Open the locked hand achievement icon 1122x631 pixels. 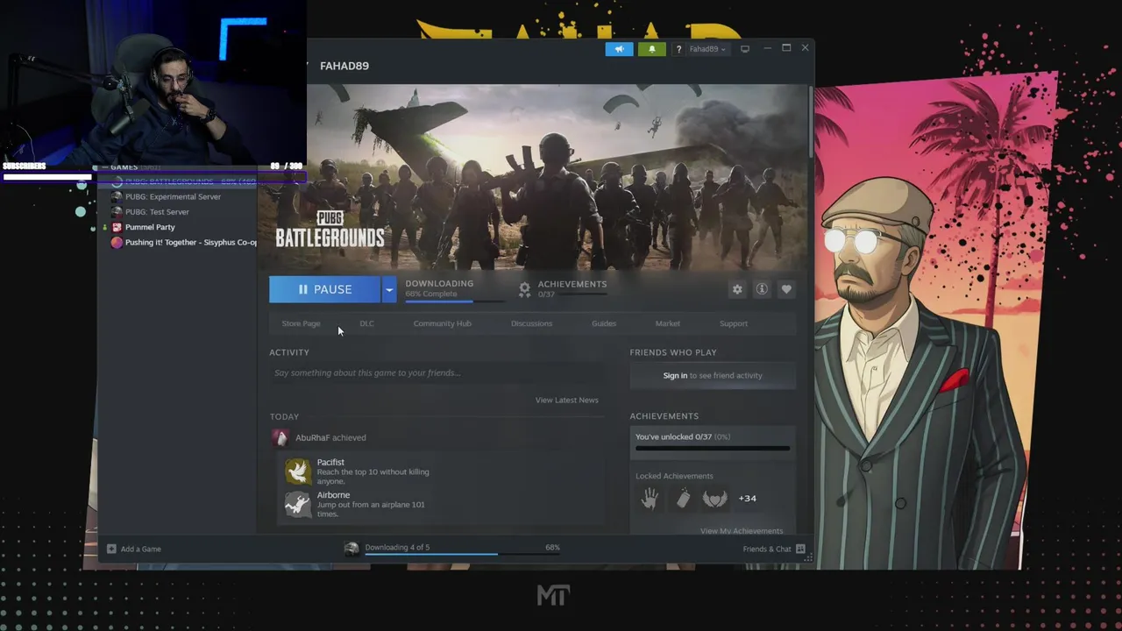[650, 499]
